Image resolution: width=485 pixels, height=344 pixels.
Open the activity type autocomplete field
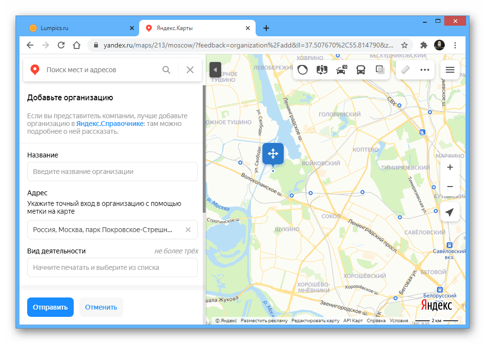tap(112, 267)
